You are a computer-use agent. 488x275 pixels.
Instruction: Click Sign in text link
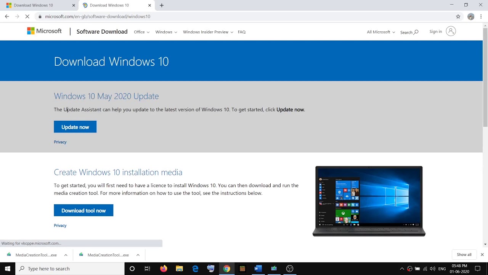point(436,31)
